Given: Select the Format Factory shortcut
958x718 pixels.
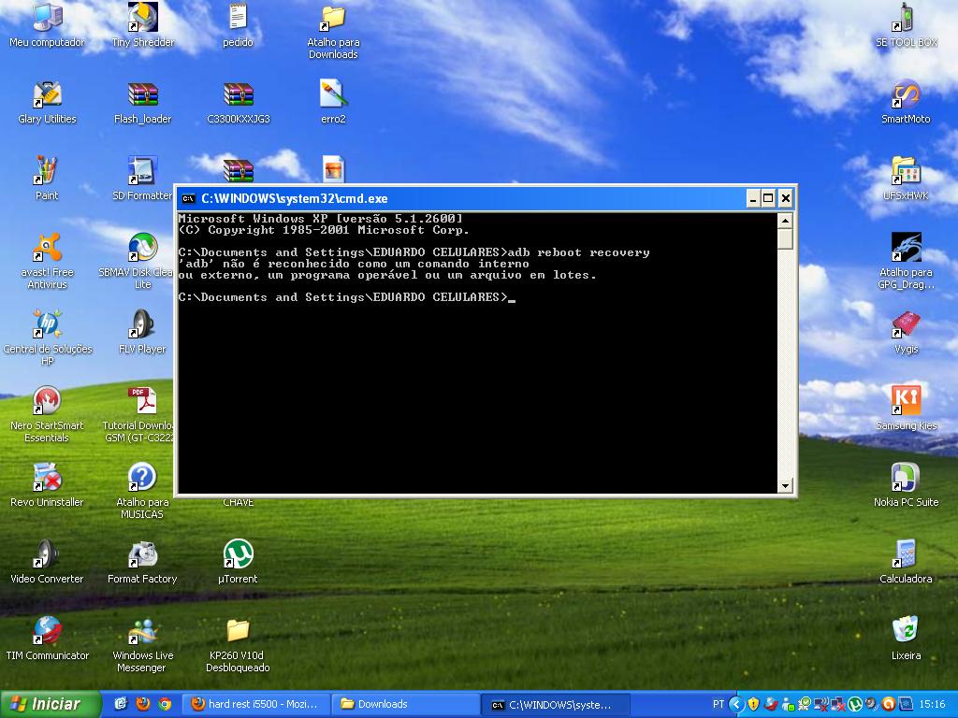Looking at the screenshot, I should pos(142,561).
